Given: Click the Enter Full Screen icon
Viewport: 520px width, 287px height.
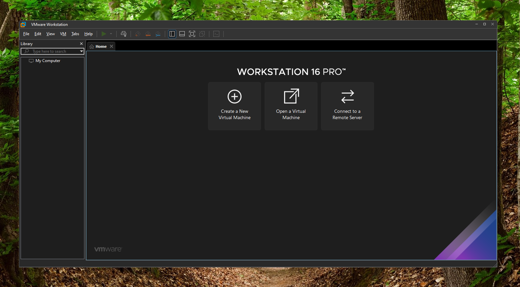Looking at the screenshot, I should pos(192,34).
